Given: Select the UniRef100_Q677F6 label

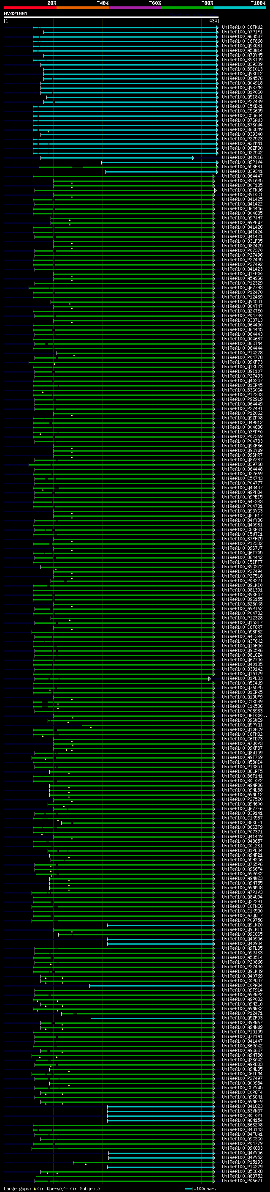Looking at the screenshot, I should (242, 808).
